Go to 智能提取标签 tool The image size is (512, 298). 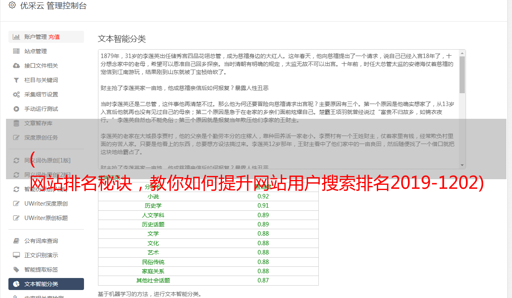coord(46,270)
